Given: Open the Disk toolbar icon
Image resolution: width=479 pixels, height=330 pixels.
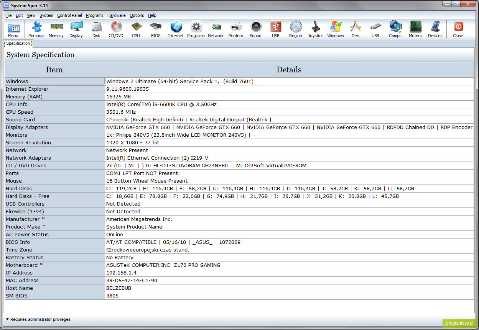Looking at the screenshot, I should coord(96,29).
